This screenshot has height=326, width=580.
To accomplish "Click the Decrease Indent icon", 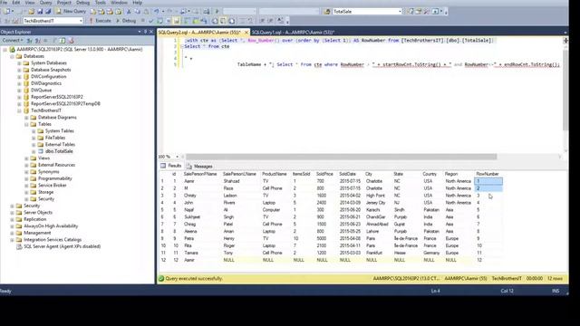I will [x=262, y=21].
